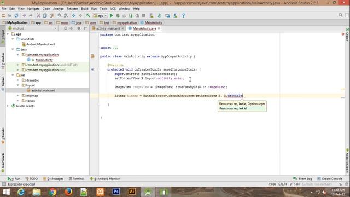
Task: Click the Debug app bug icon
Action: (118, 15)
